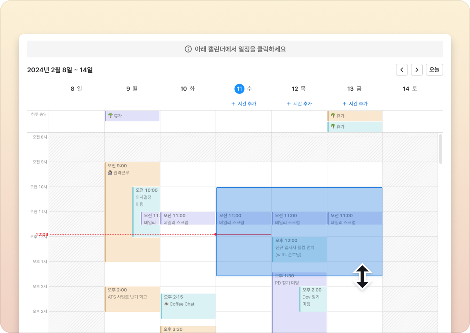Open the 오후 2:00 Dev 정기 미팅 event
Screen dimensions: 470x333
[x=313, y=299]
